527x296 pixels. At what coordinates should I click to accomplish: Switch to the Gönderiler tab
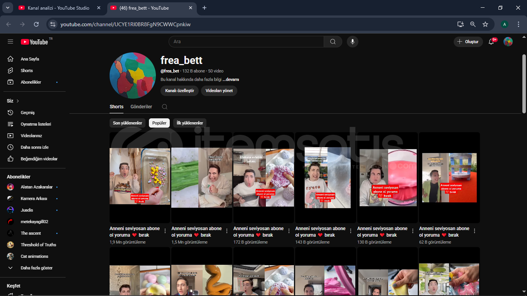tap(141, 107)
